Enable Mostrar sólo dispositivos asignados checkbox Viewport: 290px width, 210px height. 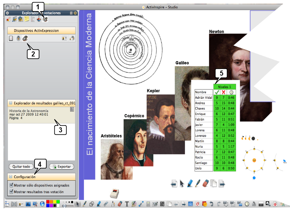point(11,185)
